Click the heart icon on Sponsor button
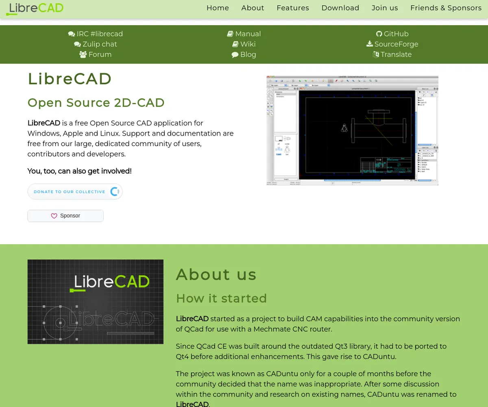 [54, 216]
